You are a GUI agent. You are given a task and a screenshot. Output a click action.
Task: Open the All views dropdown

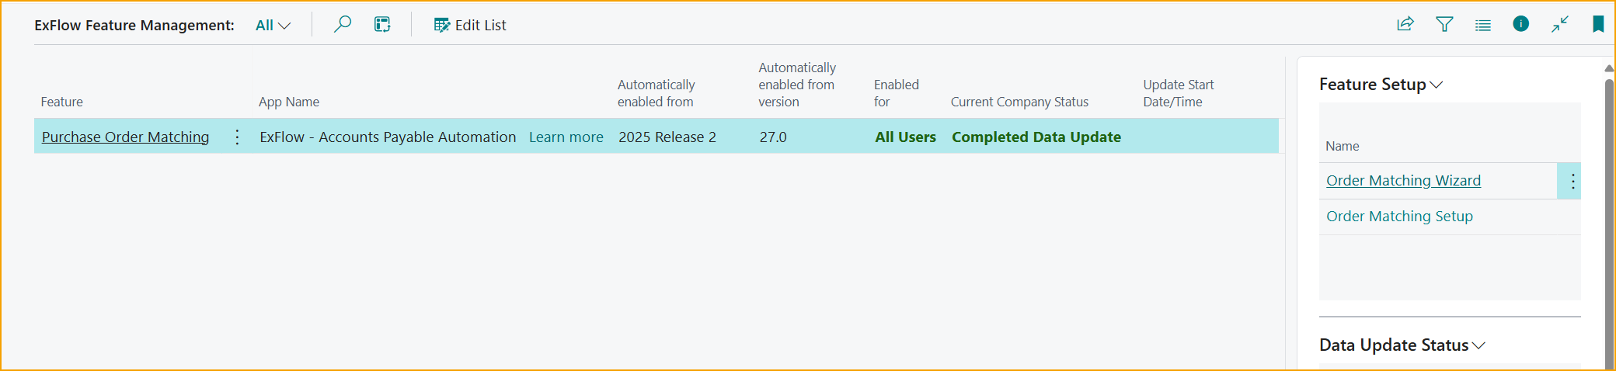coord(273,26)
